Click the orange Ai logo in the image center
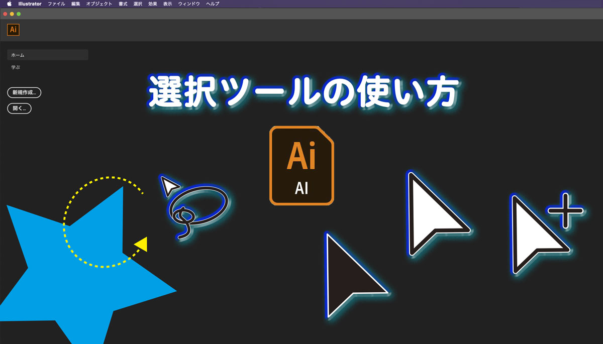This screenshot has width=603, height=344. pos(301,166)
